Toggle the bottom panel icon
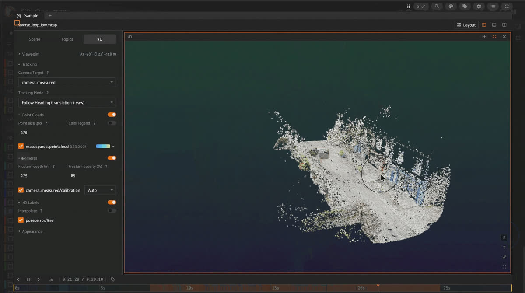The height and width of the screenshot is (293, 525). [494, 25]
